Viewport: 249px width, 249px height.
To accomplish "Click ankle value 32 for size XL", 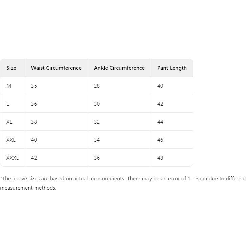I will [97, 122].
